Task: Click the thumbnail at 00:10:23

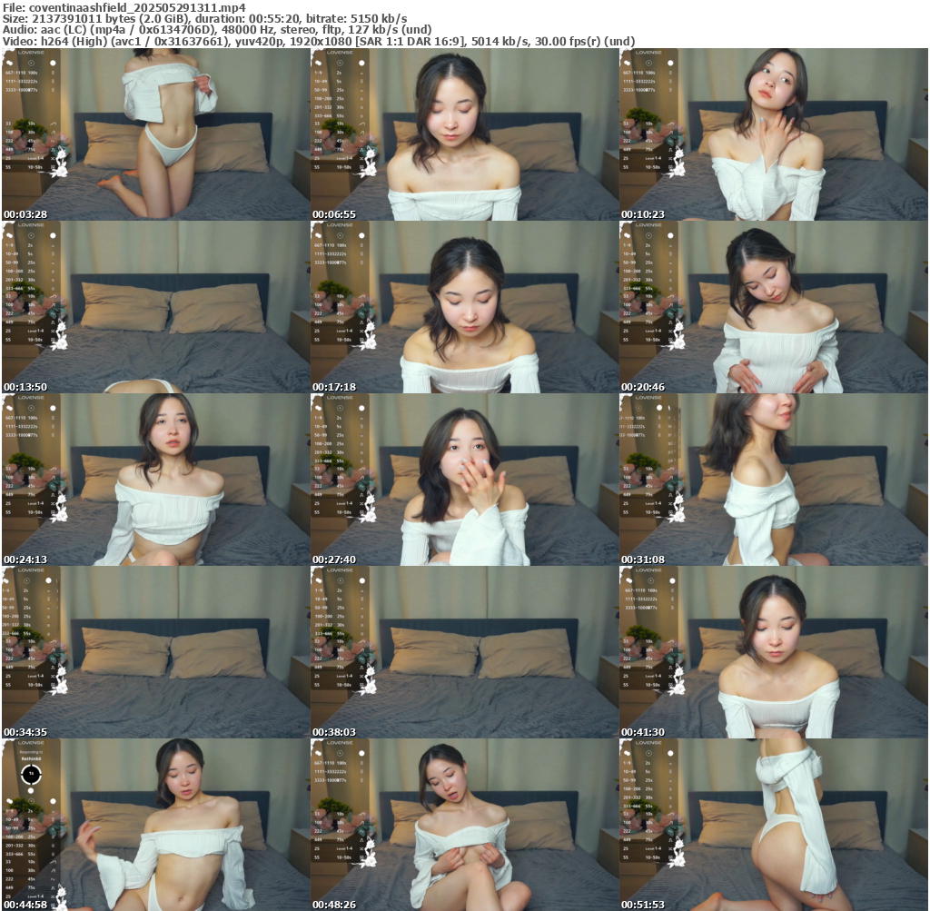Action: click(x=773, y=134)
